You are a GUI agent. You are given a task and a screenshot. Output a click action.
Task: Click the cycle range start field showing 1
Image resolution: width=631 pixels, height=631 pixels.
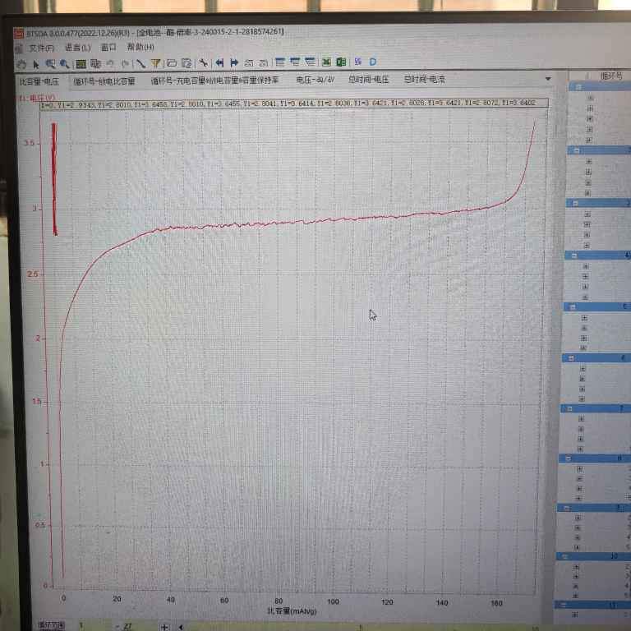tap(94, 625)
